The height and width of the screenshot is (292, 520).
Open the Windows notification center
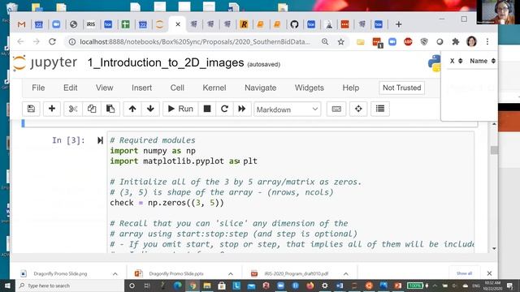click(509, 286)
